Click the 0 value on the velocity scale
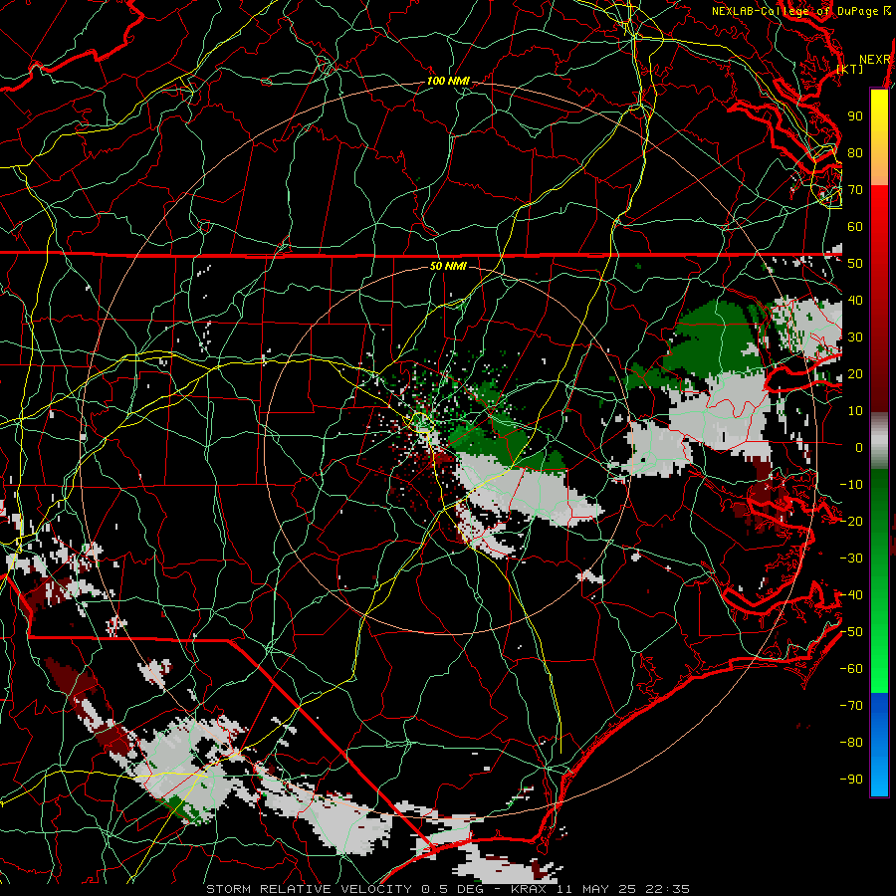The width and height of the screenshot is (896, 896). [x=859, y=448]
